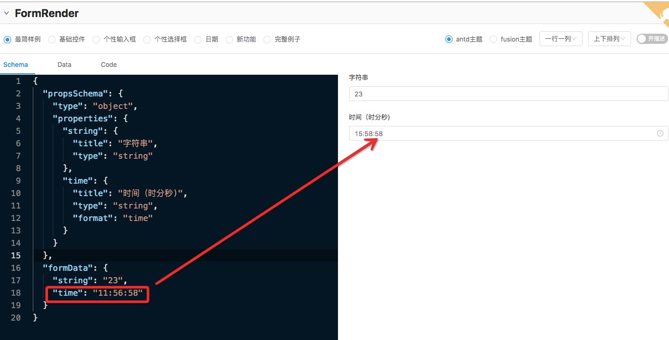Choose the antd主题 theme radio
This screenshot has height=340, width=669.
point(448,39)
